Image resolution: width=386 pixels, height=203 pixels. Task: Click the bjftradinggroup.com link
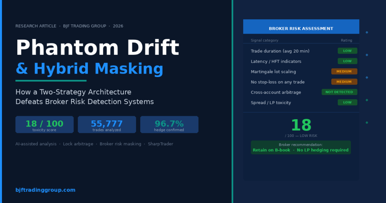(x=45, y=190)
